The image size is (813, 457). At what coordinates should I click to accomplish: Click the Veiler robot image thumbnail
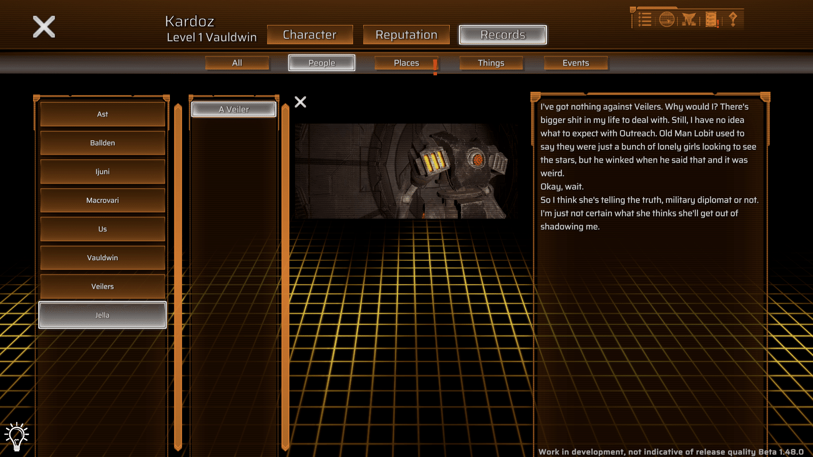click(402, 171)
